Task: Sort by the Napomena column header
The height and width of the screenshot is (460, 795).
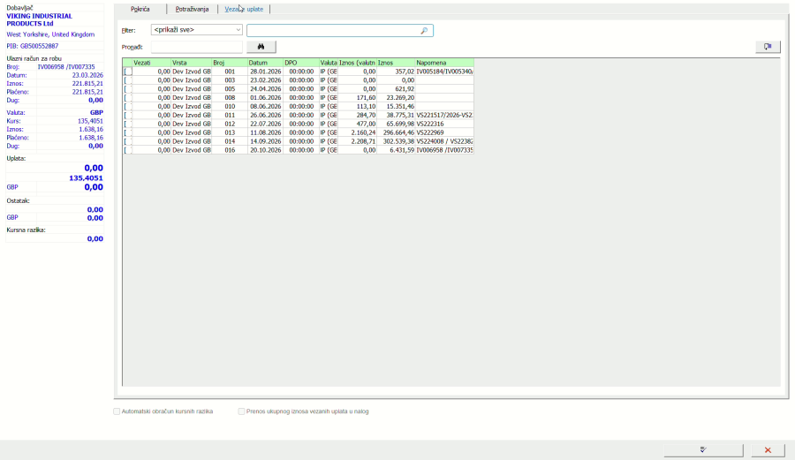Action: (x=444, y=63)
